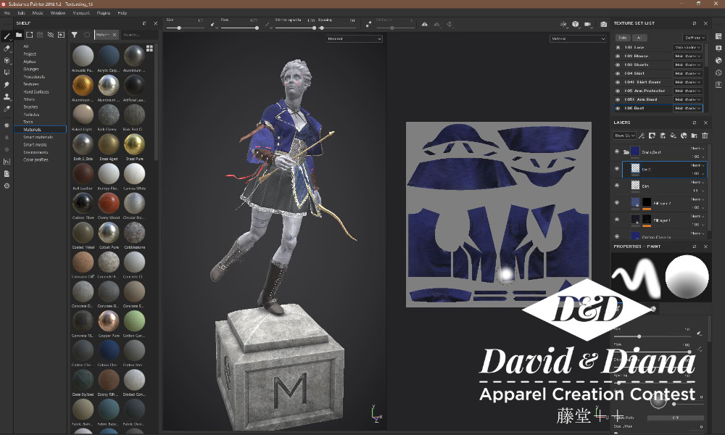The image size is (725, 435).
Task: Hide the Fill layer 2
Action: [x=617, y=202]
